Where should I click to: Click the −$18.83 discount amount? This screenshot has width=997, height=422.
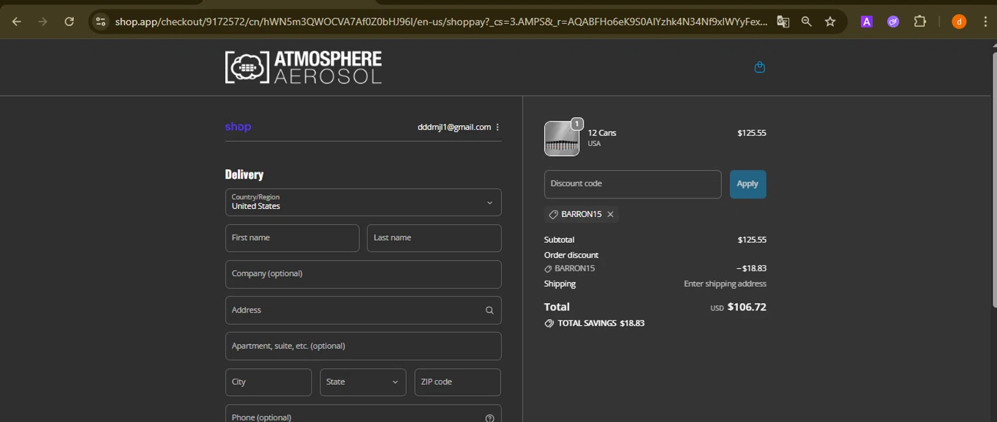751,269
